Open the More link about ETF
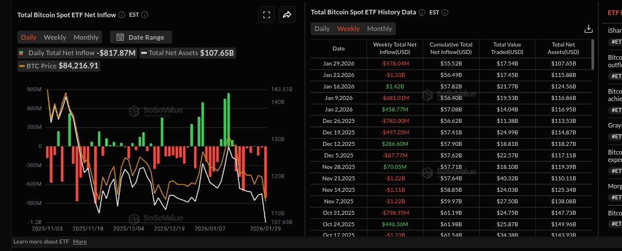 pos(79,242)
